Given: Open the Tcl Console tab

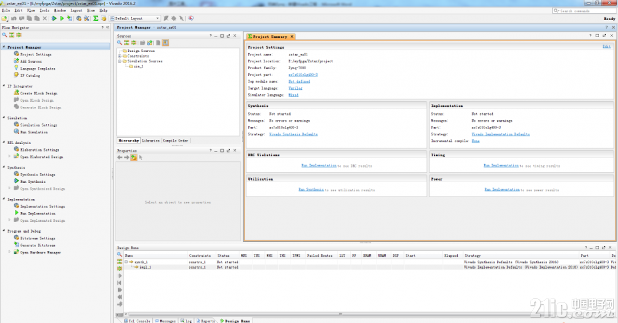Looking at the screenshot, I should tap(137, 321).
